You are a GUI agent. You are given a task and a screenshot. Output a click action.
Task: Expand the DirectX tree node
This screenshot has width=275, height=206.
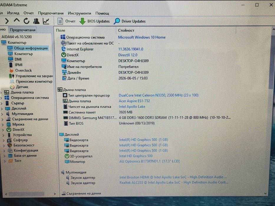coord(3,130)
